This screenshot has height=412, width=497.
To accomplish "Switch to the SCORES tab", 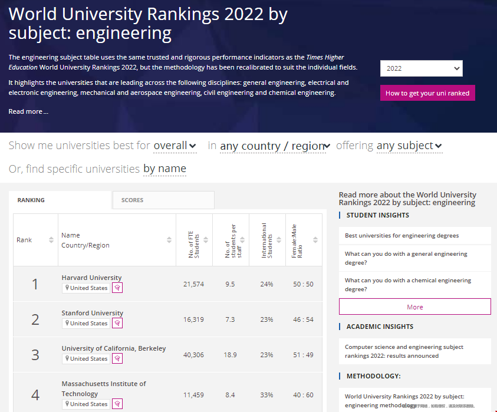I will [163, 200].
